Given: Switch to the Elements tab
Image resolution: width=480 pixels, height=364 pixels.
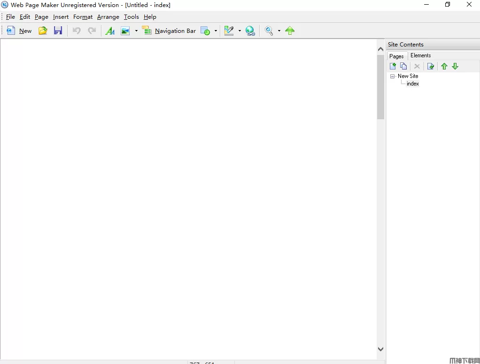Looking at the screenshot, I should coord(420,55).
